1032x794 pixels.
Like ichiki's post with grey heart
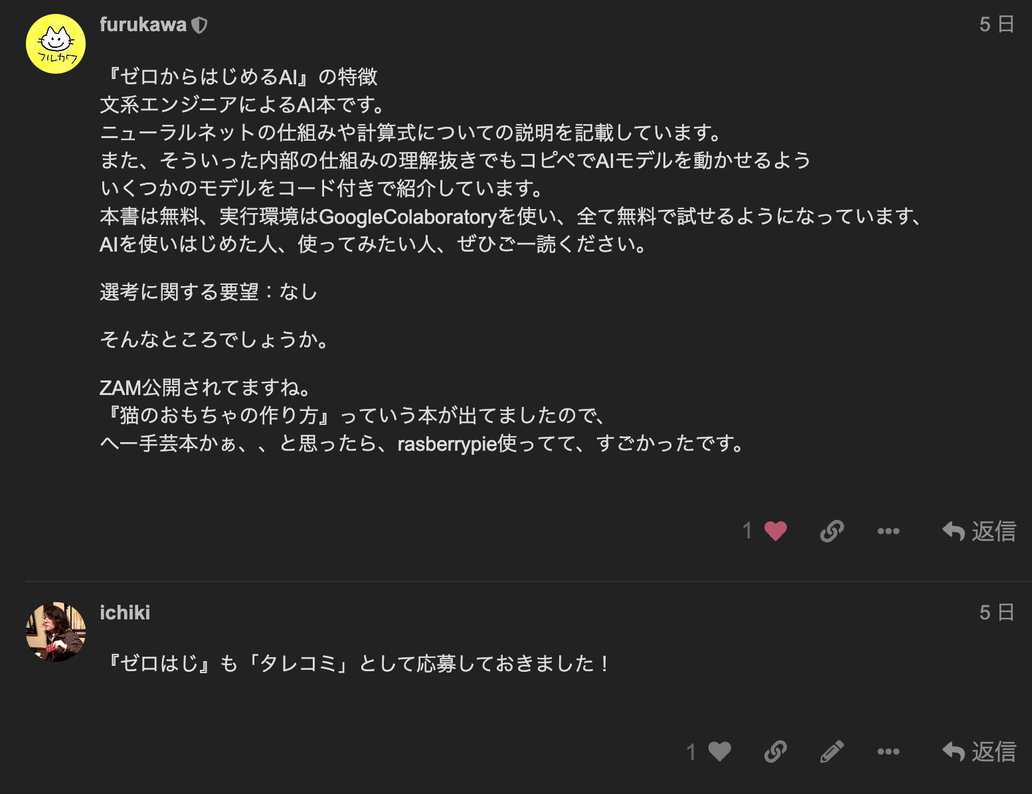click(719, 752)
